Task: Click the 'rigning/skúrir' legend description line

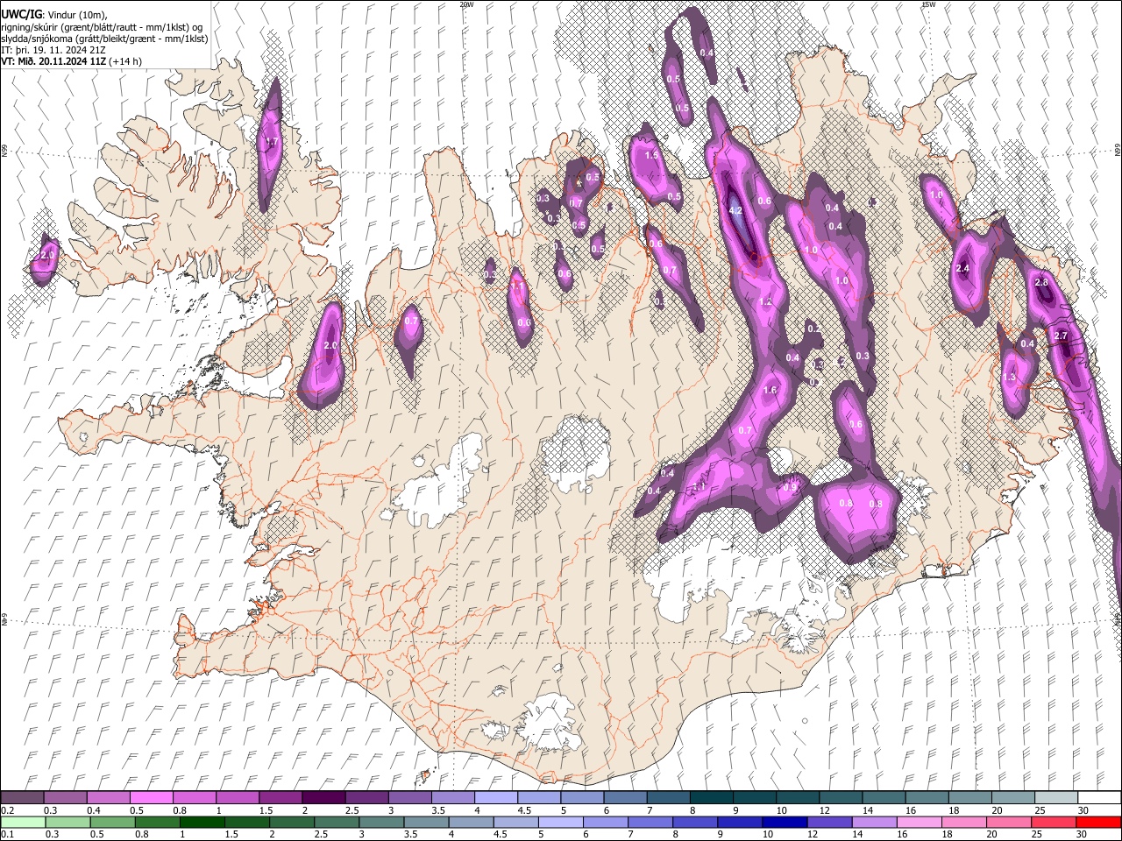Action: click(103, 27)
